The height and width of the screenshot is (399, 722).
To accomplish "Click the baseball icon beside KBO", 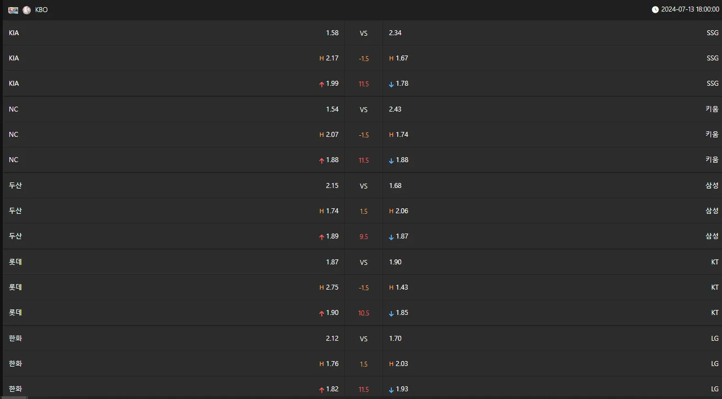I will pos(26,10).
